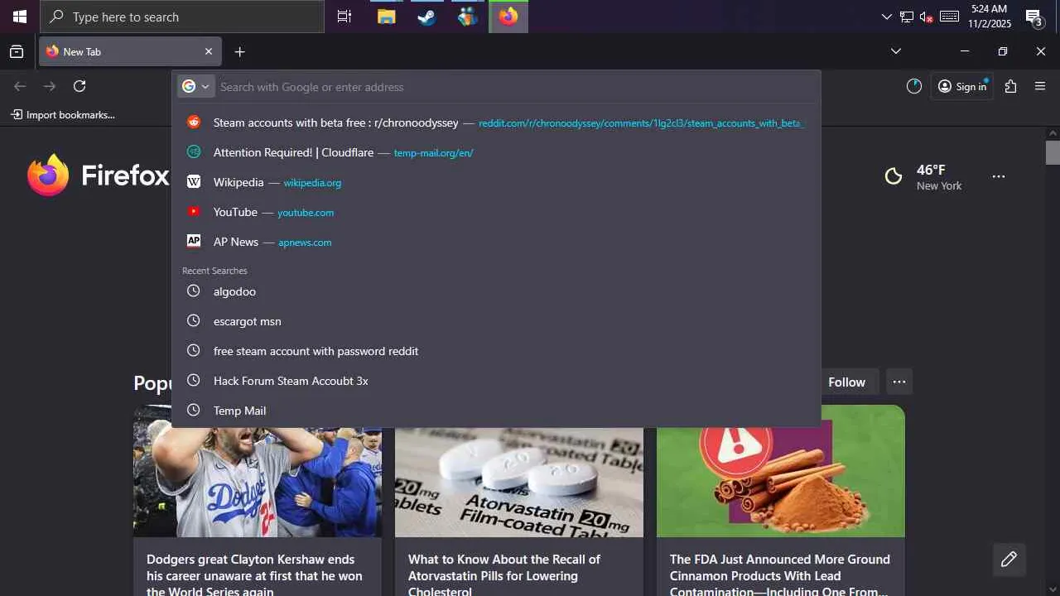Expand the list all tabs chevron
The image size is (1060, 596).
895,51
